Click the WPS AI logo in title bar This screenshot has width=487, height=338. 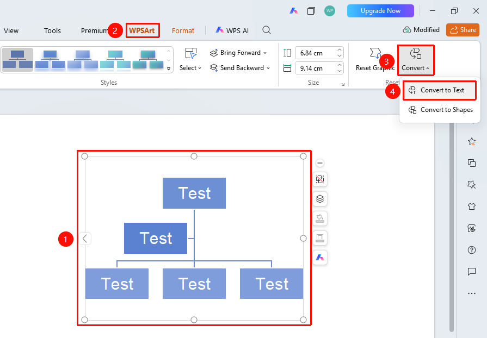[x=293, y=11]
